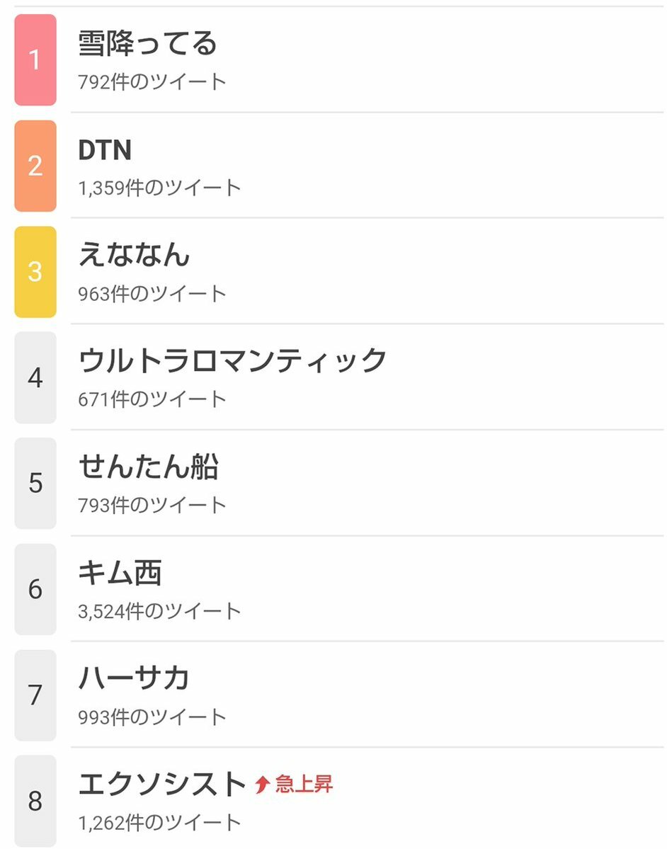The height and width of the screenshot is (849, 667).
Task: View the ハーサカ trending topic
Action: click(x=135, y=678)
